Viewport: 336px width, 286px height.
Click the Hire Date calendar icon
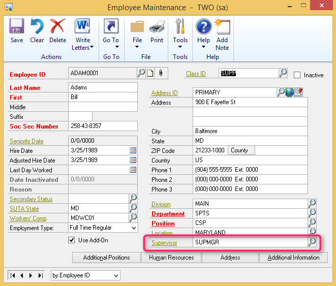[133, 150]
